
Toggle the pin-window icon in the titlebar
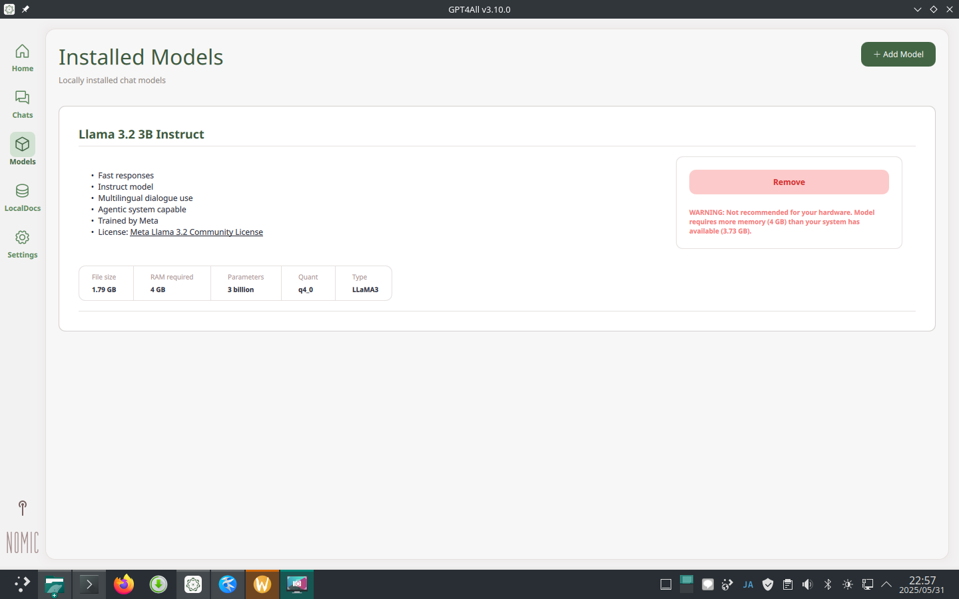(x=25, y=9)
